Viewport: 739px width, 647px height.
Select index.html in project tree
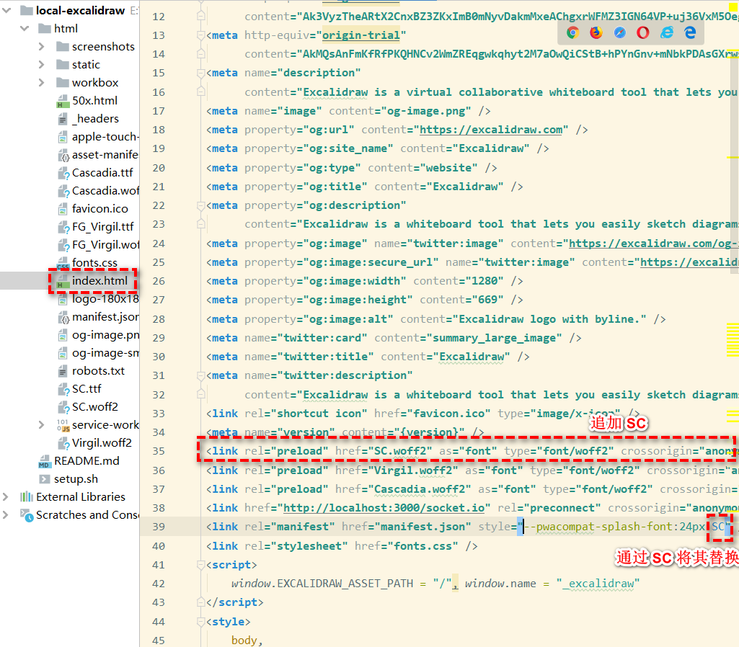tap(100, 281)
